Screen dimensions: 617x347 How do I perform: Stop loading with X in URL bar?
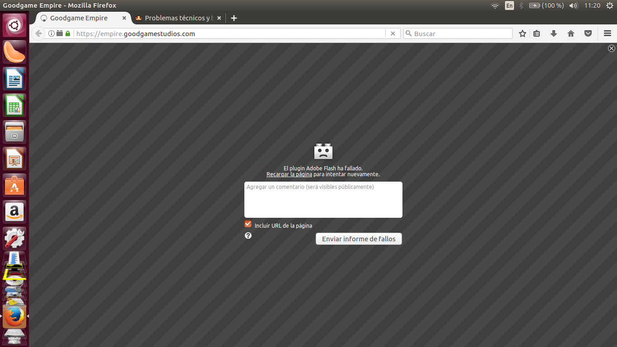click(393, 33)
